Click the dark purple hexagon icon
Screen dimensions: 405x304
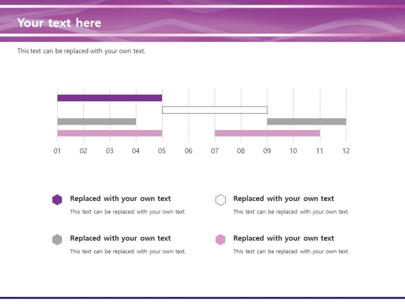pyautogui.click(x=57, y=200)
